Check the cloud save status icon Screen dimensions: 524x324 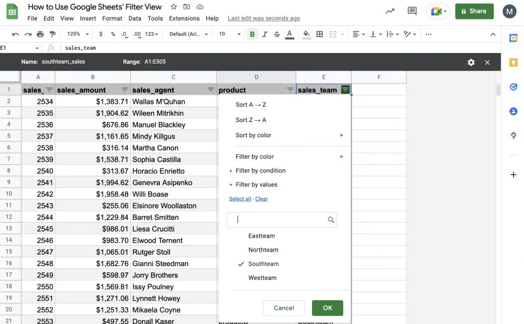(200, 7)
